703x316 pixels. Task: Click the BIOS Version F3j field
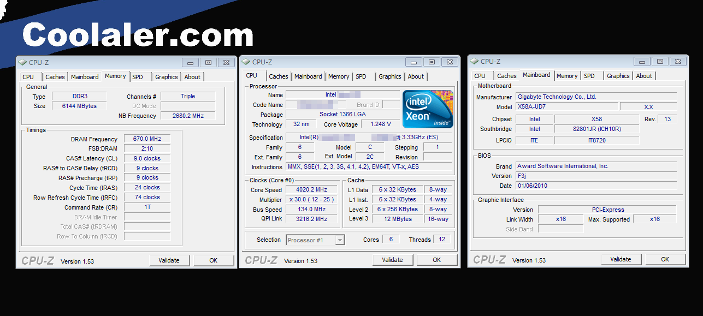click(x=595, y=176)
